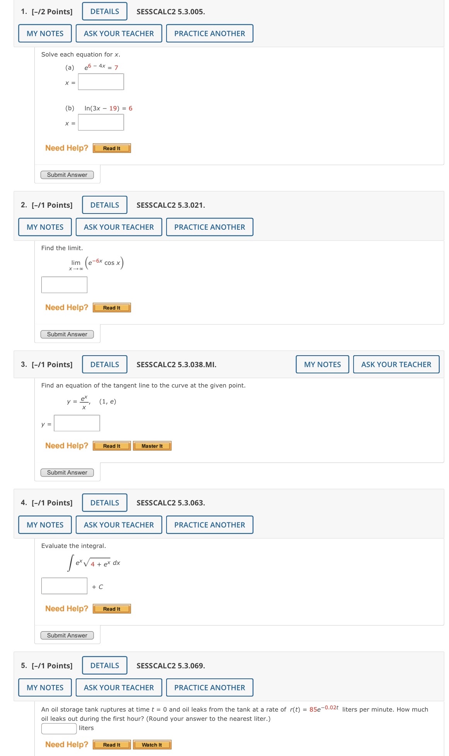449x756 pixels.
Task: Click the liters answer field
Action: click(x=58, y=725)
